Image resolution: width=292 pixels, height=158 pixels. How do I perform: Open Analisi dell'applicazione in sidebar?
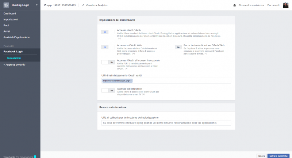[16, 37]
